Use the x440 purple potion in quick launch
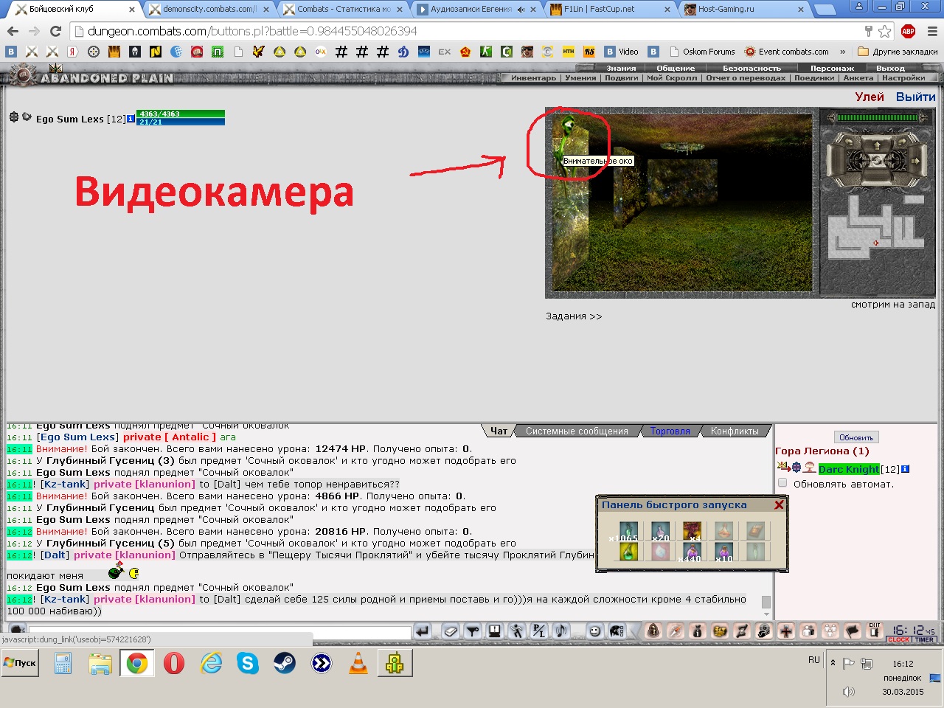The height and width of the screenshot is (708, 944). click(x=692, y=552)
